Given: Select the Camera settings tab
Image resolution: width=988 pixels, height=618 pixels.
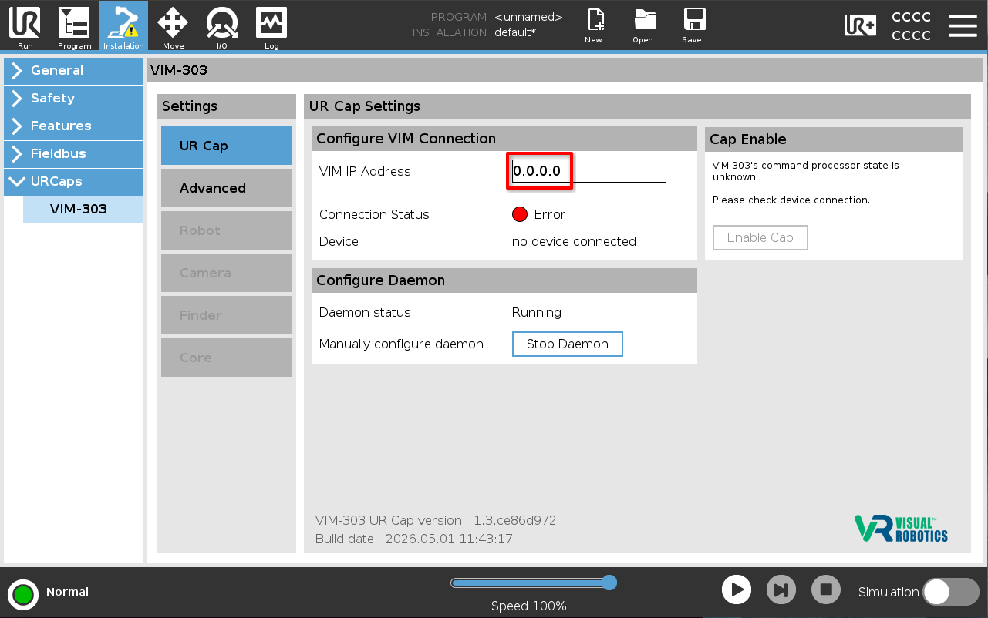Looking at the screenshot, I should pos(227,273).
